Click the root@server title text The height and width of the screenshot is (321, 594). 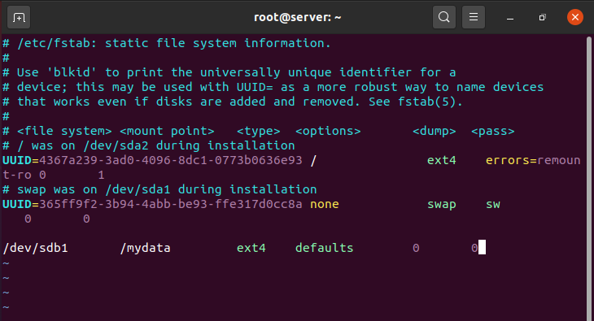click(297, 17)
